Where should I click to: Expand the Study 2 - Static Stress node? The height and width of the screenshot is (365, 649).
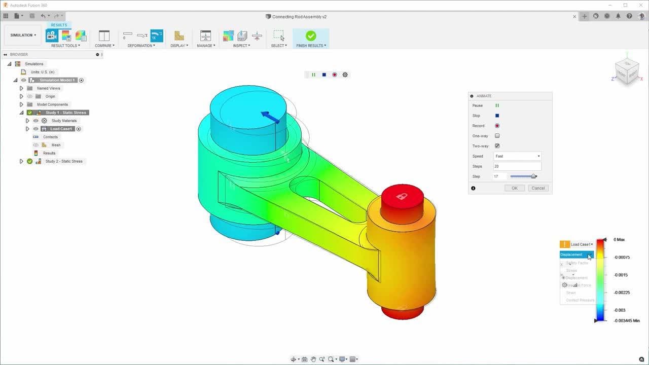[x=21, y=161]
